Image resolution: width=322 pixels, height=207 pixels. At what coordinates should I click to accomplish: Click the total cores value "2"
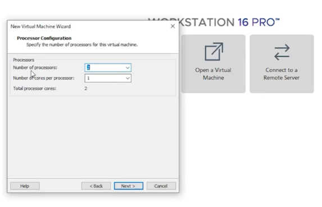coord(86,89)
